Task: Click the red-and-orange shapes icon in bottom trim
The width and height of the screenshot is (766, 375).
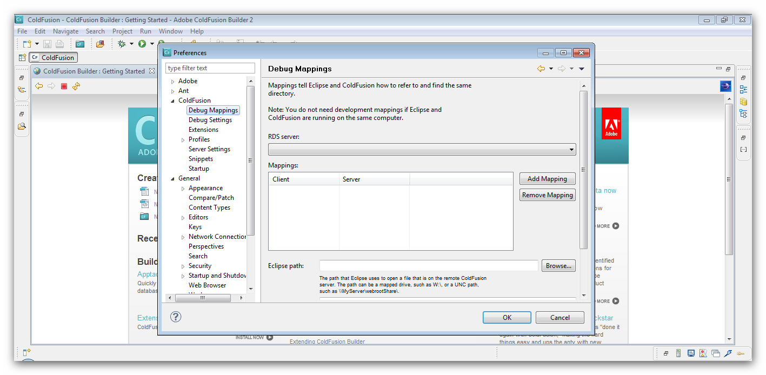Action: pos(703,353)
